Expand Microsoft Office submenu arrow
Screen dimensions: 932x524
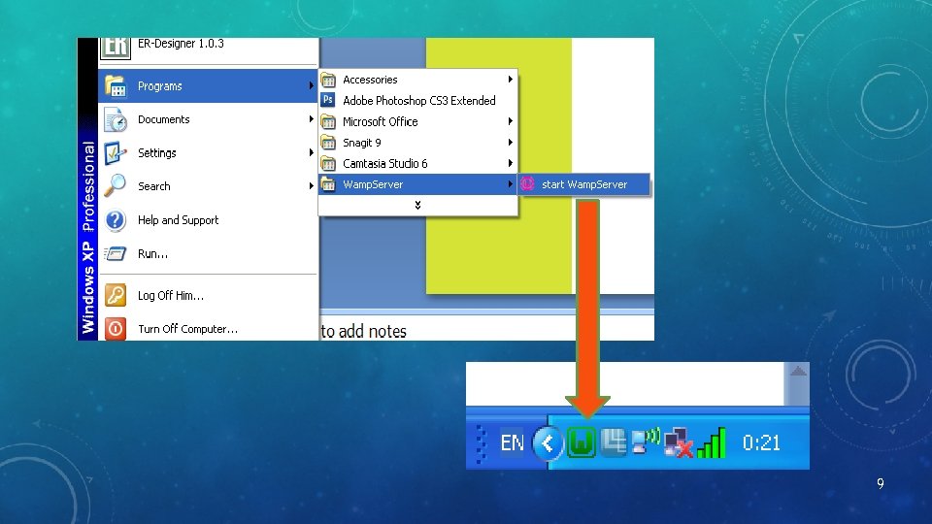[x=510, y=121]
